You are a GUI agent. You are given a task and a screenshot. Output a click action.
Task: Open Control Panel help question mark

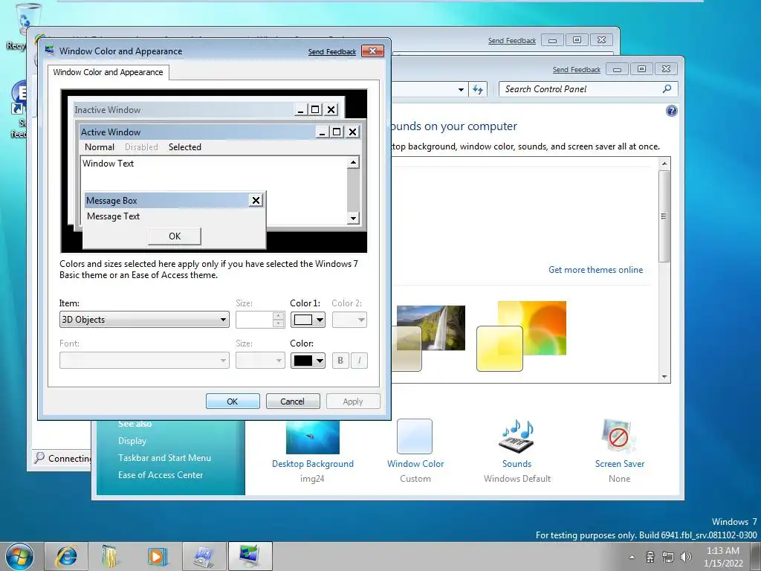(x=671, y=112)
